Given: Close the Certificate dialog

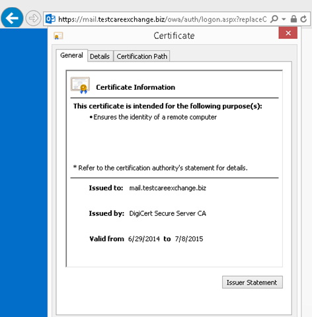Looking at the screenshot, I should (x=288, y=33).
